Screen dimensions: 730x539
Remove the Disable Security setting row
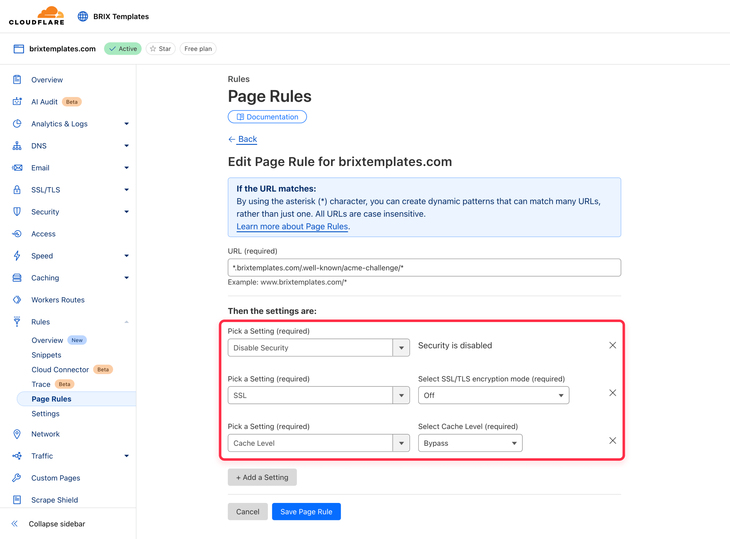click(612, 345)
